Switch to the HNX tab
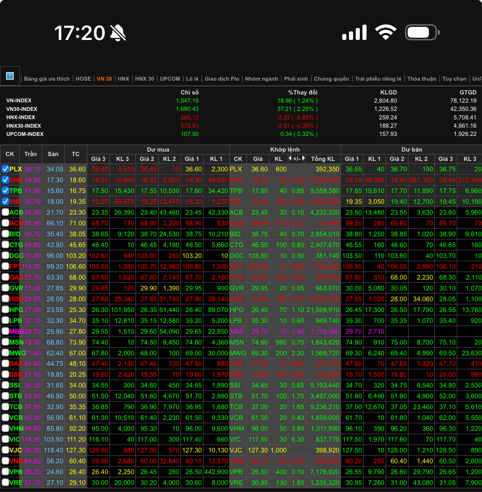 pos(123,79)
